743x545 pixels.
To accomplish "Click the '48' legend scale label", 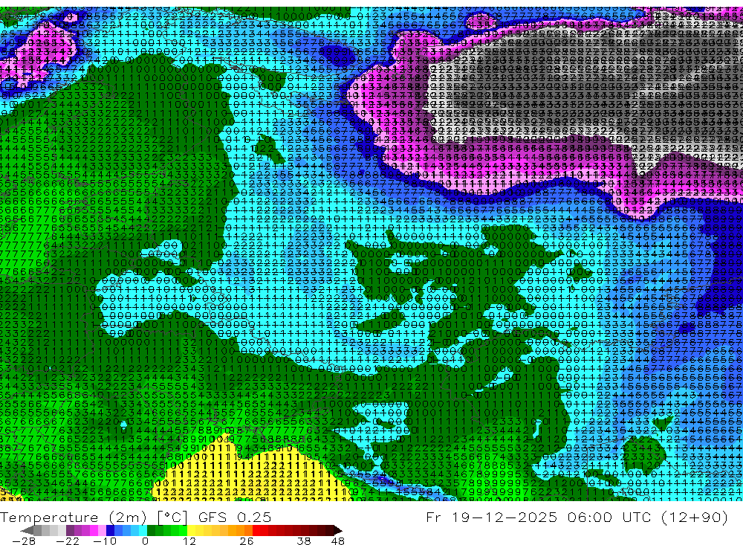I will [338, 541].
